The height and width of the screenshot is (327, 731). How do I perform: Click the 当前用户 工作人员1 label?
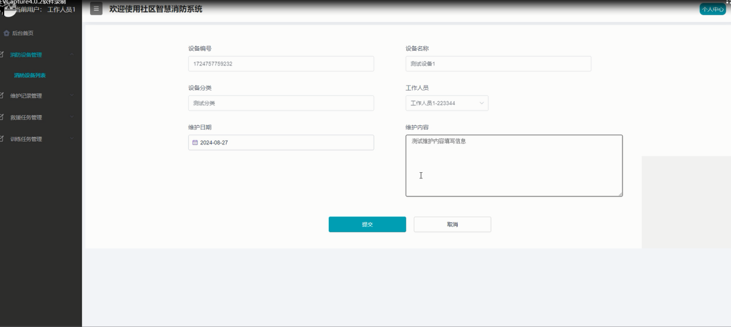pyautogui.click(x=46, y=10)
